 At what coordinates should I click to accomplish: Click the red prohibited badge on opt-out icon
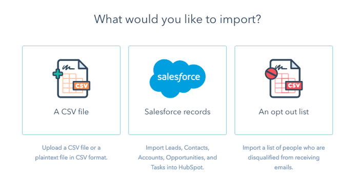click(x=271, y=74)
